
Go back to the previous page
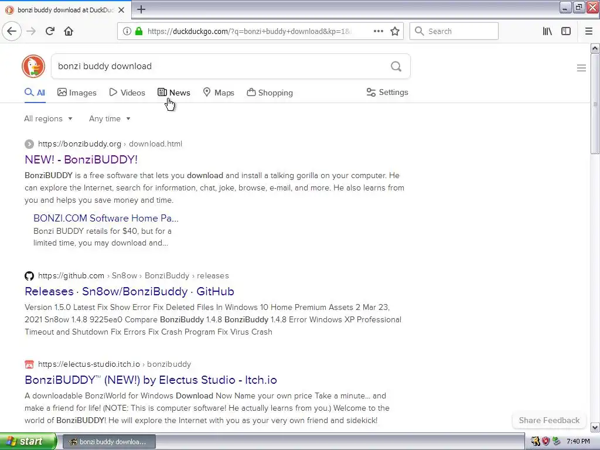[x=12, y=31]
